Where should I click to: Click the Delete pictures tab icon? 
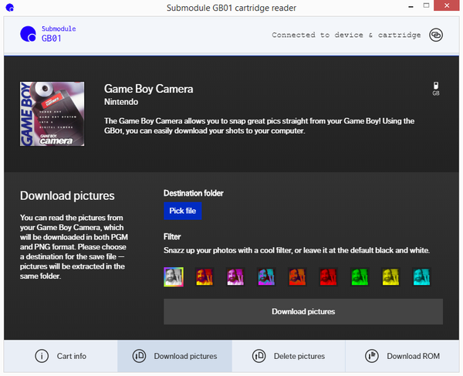[x=259, y=356]
